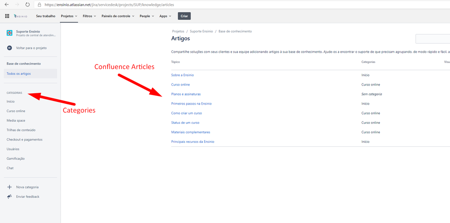Click the Base de conhecimento breadcrumb
The width and height of the screenshot is (450, 223).
235,31
